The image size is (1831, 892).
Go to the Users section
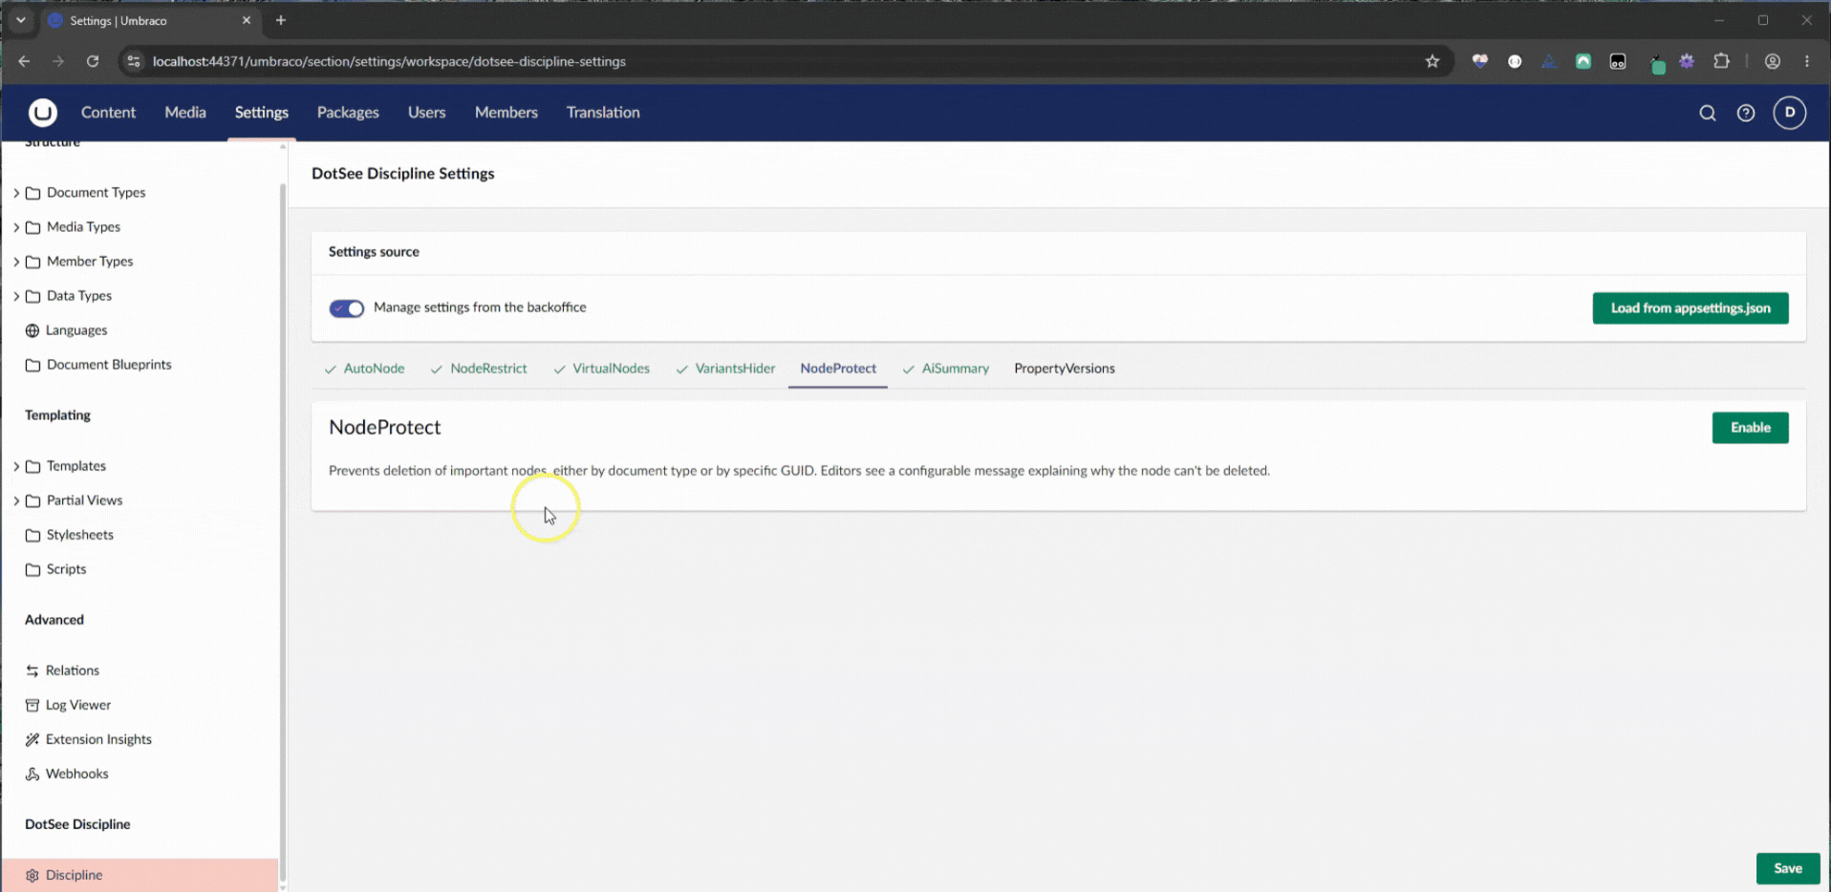coord(426,113)
